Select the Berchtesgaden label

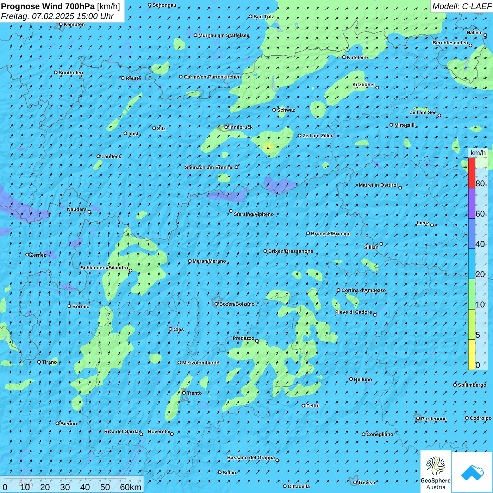[x=450, y=43]
